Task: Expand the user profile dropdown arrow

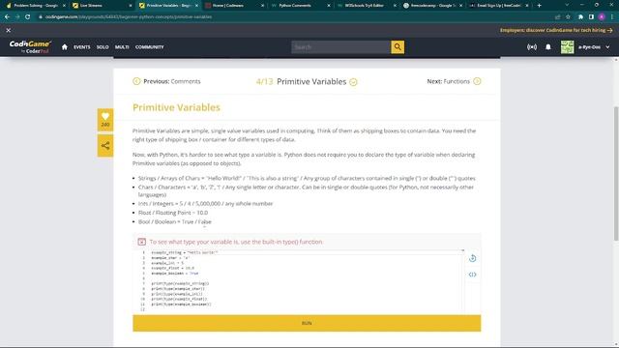Action: (x=607, y=47)
